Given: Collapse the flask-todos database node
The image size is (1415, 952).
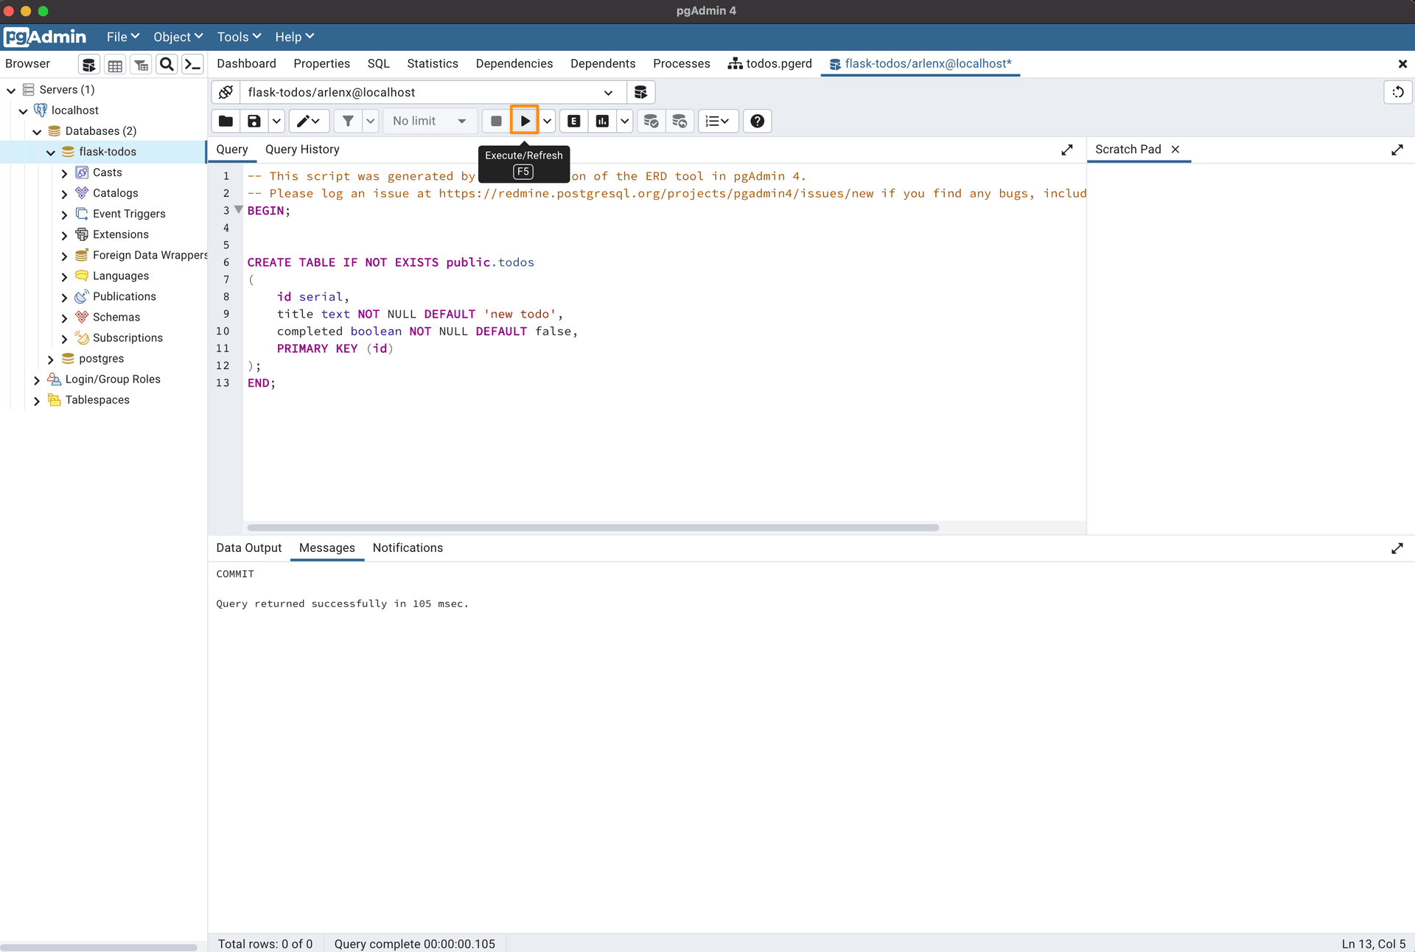Looking at the screenshot, I should click(51, 153).
